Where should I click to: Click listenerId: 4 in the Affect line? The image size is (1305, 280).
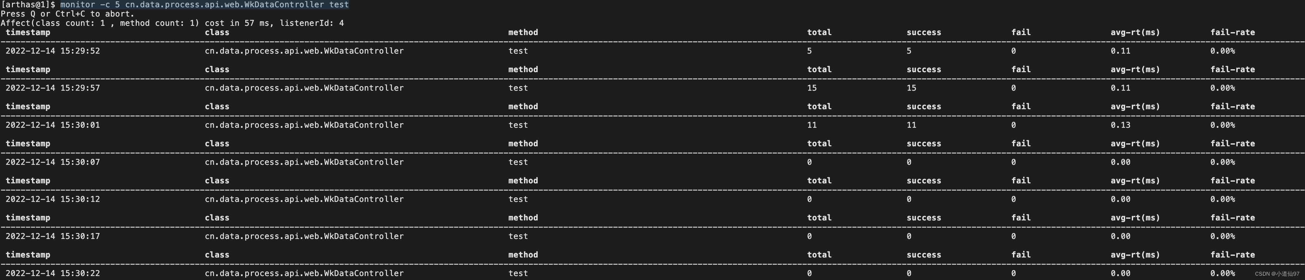pos(312,23)
